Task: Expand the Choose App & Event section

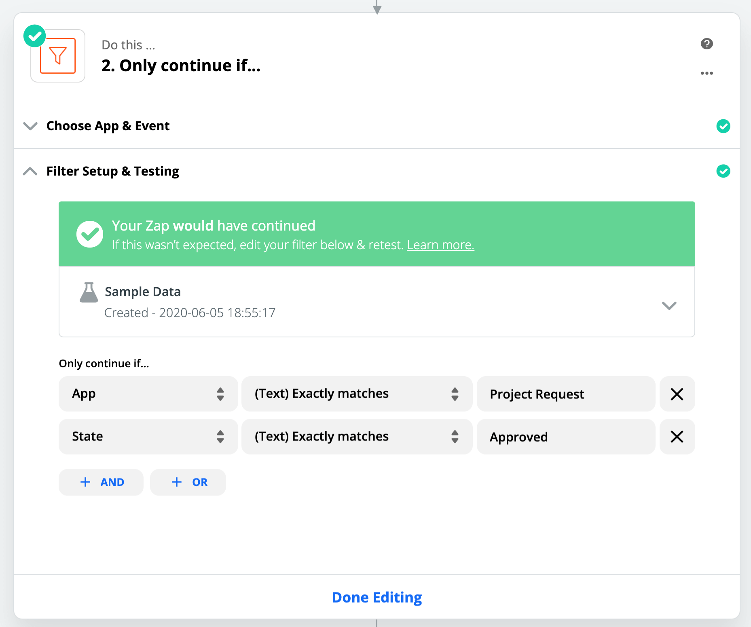Action: pos(30,126)
